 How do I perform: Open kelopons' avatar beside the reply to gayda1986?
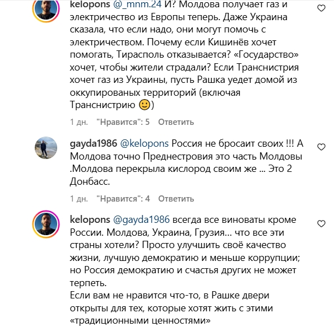[46, 224]
